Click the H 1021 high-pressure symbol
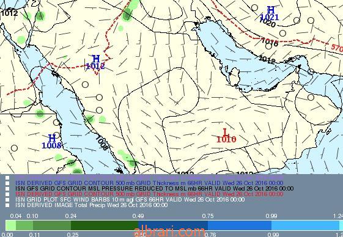This screenshot has width=343, height=237. point(270,13)
